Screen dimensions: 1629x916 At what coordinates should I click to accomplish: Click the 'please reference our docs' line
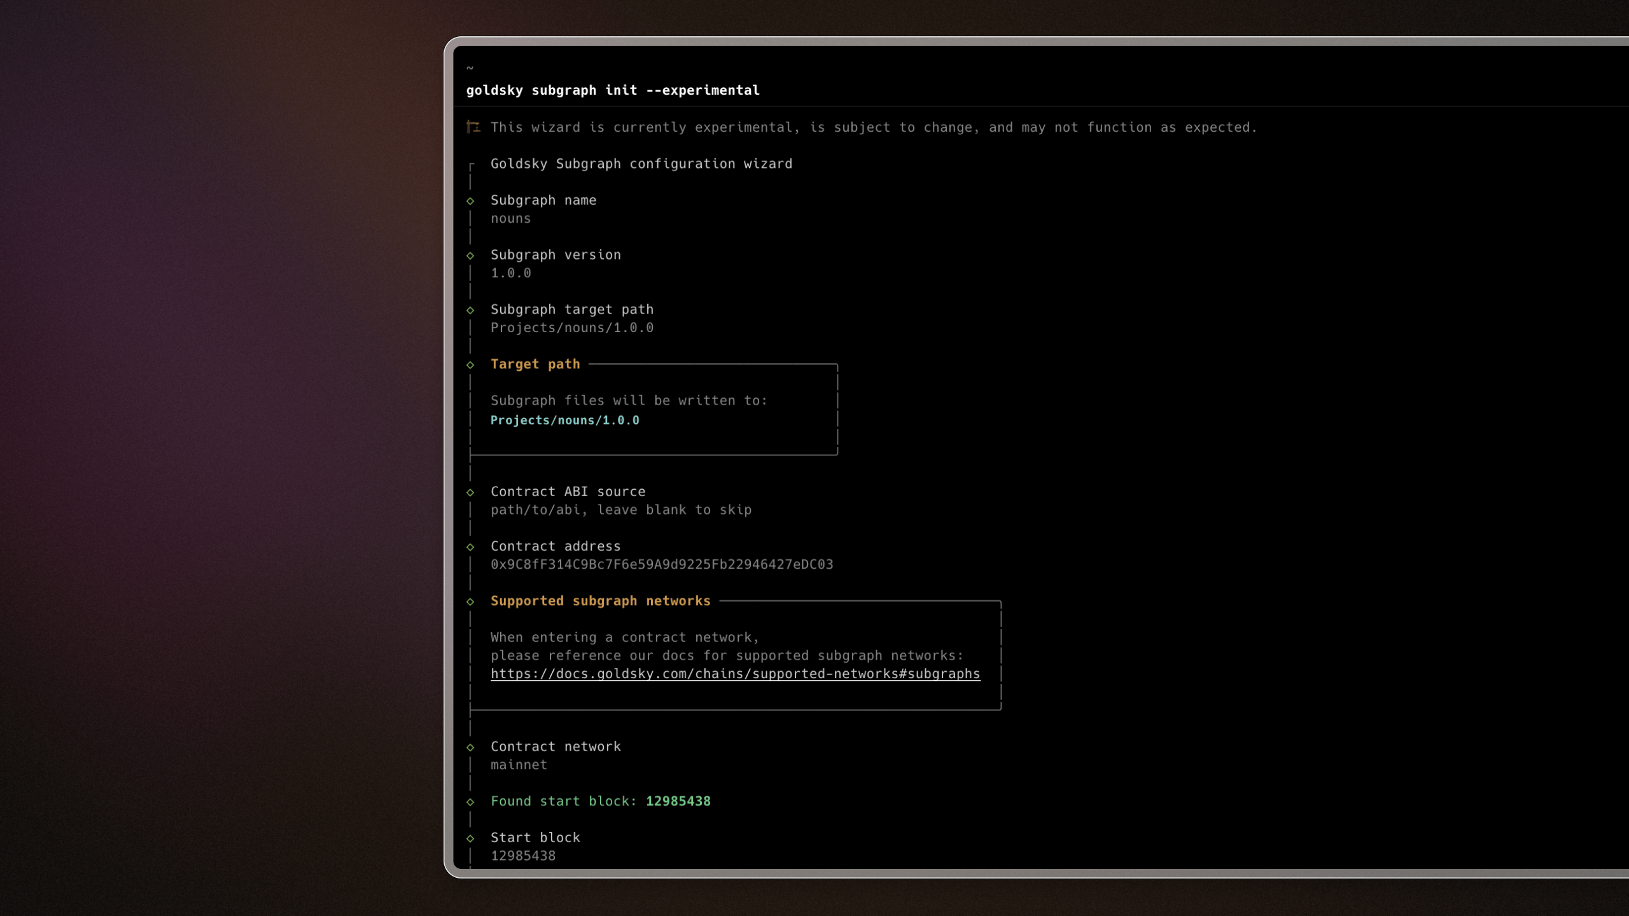[727, 656]
